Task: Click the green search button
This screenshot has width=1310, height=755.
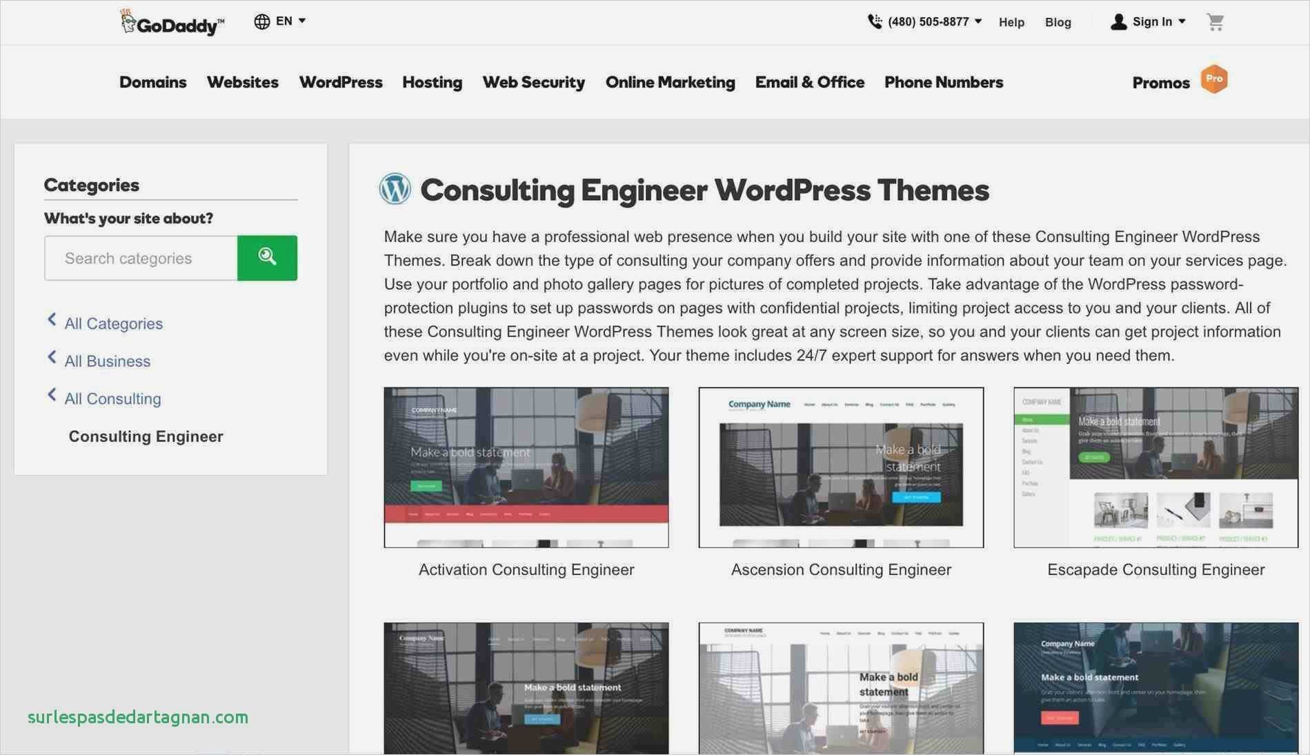Action: 268,258
